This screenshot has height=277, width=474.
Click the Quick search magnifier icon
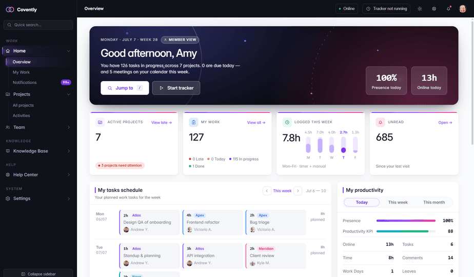tap(9, 25)
